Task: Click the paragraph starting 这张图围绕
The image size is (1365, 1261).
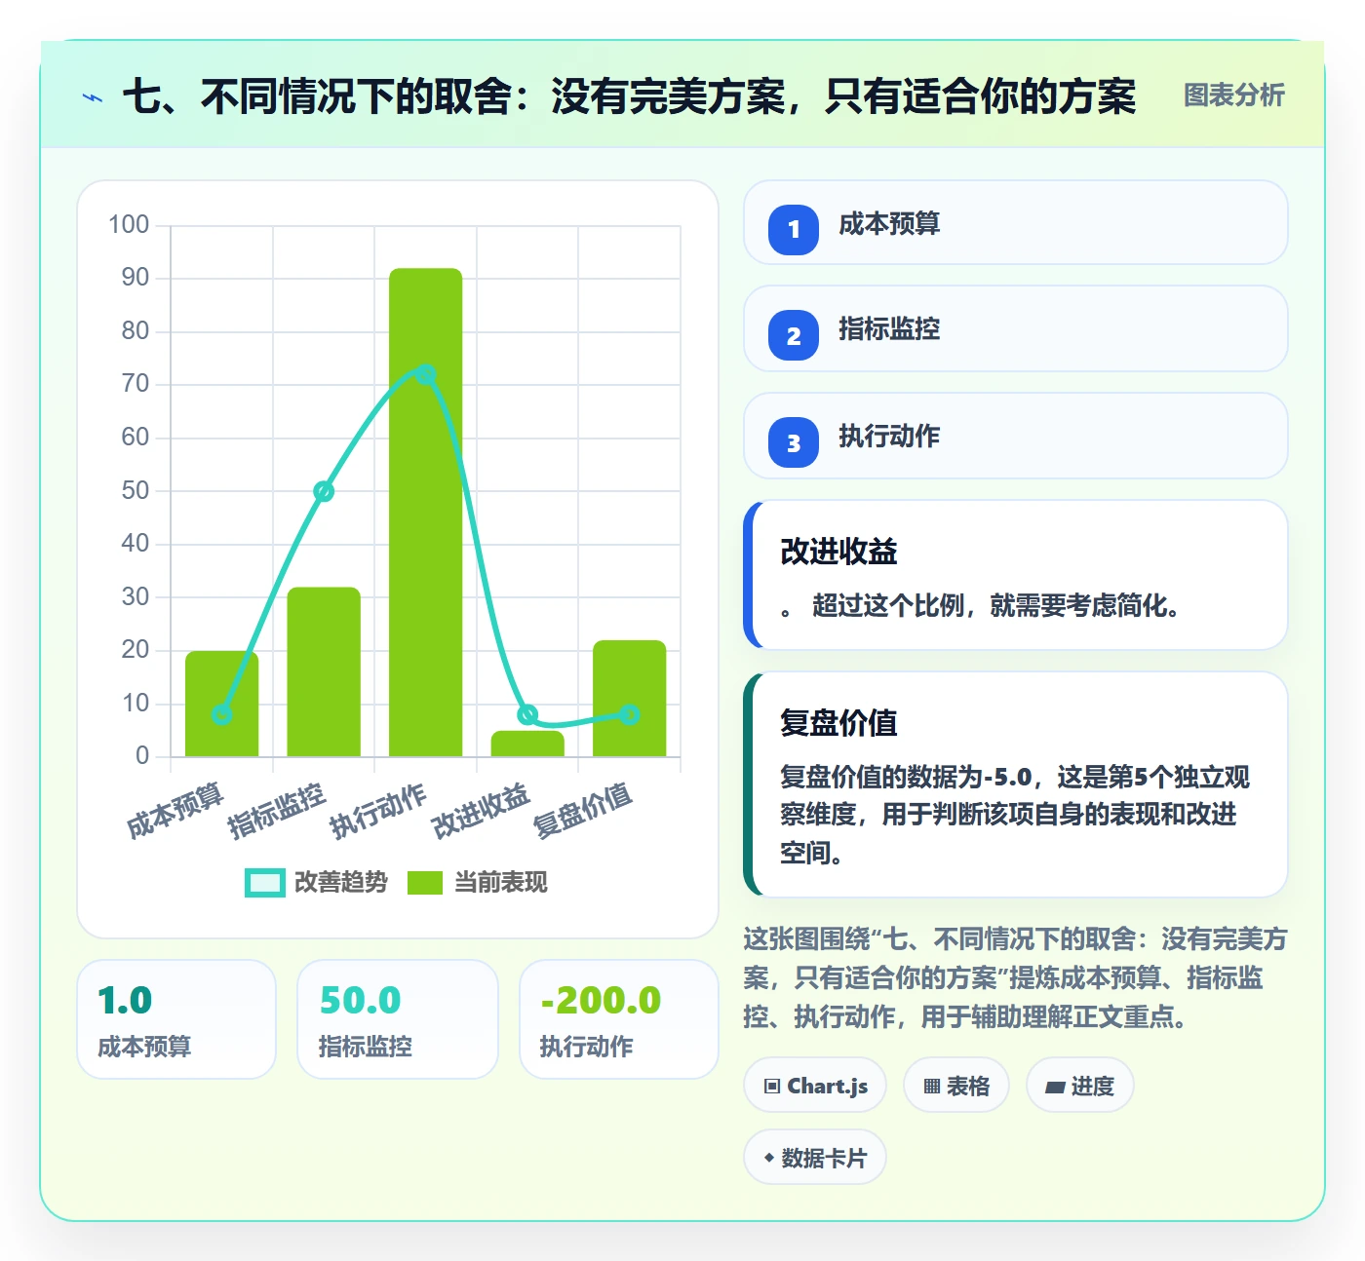Action: tap(1016, 977)
